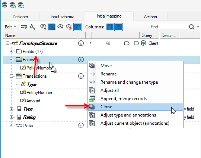The image size is (201, 158).
Task: Switch to the Input schema tab
Action: [x=62, y=17]
